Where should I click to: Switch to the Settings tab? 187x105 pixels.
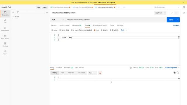click(120, 25)
